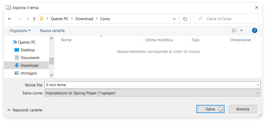Click the back navigation arrow

coord(10,19)
